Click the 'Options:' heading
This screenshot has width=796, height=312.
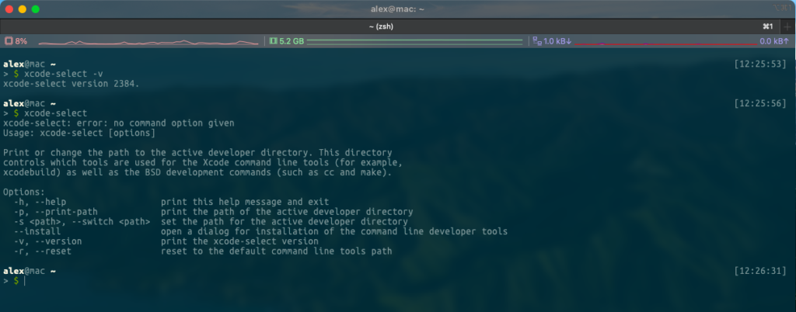click(24, 192)
